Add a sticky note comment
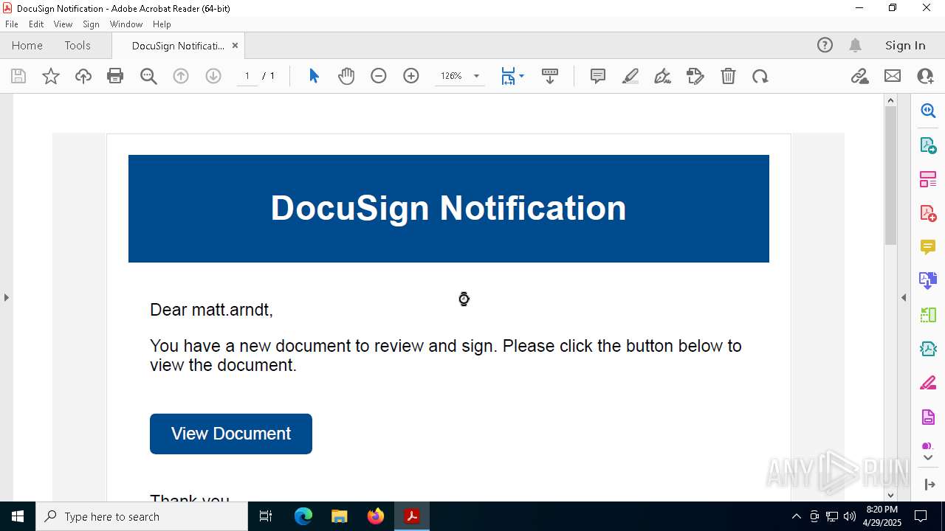This screenshot has height=531, width=945. coord(598,76)
